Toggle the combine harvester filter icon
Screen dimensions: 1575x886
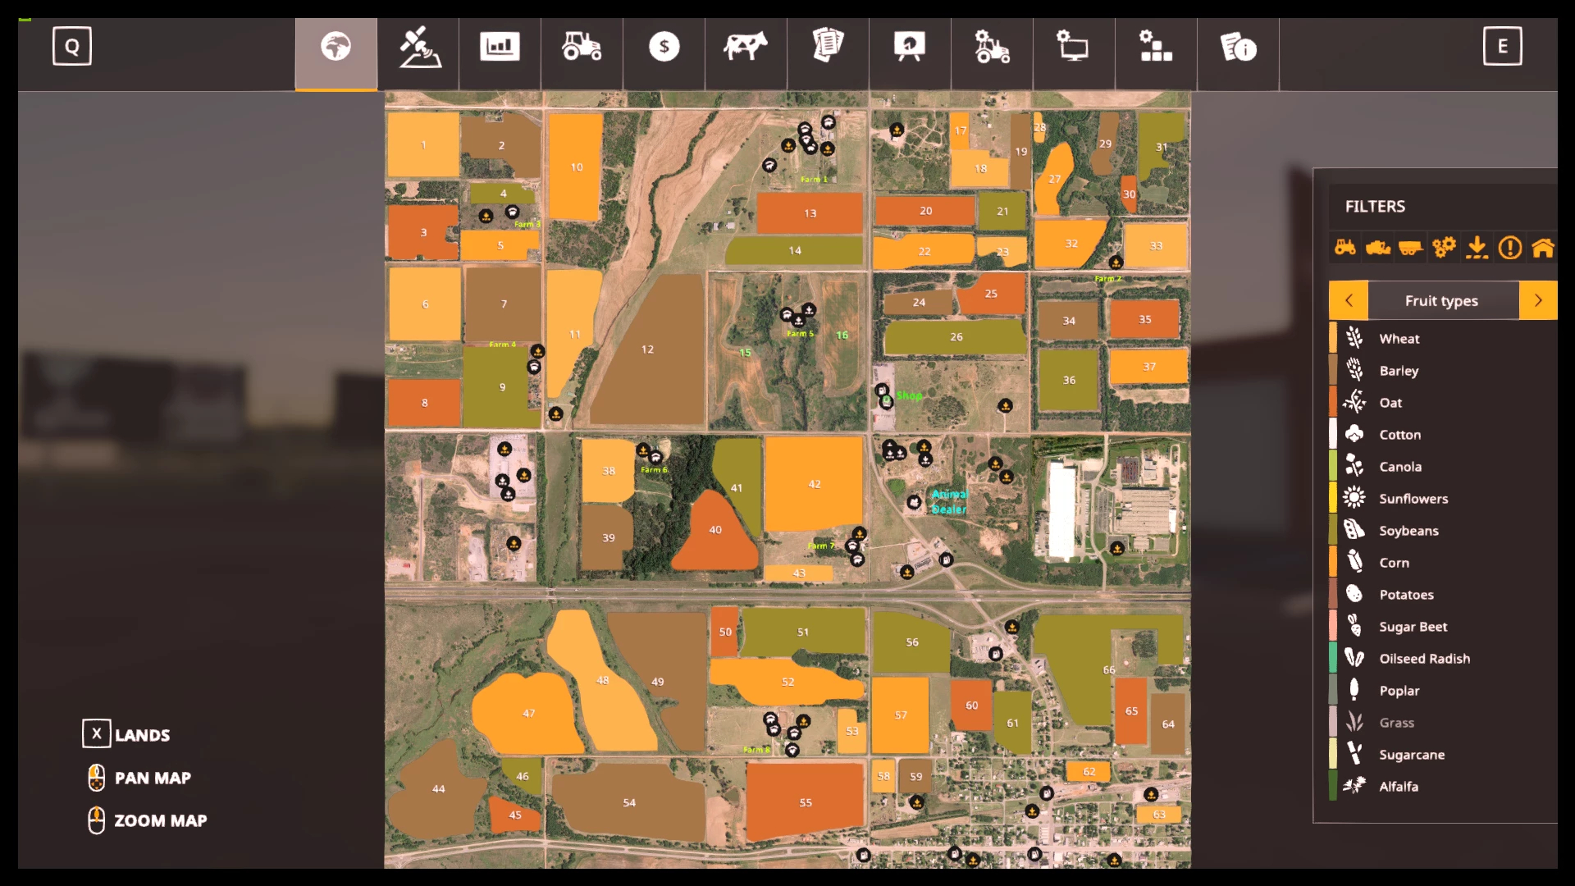click(x=1378, y=247)
